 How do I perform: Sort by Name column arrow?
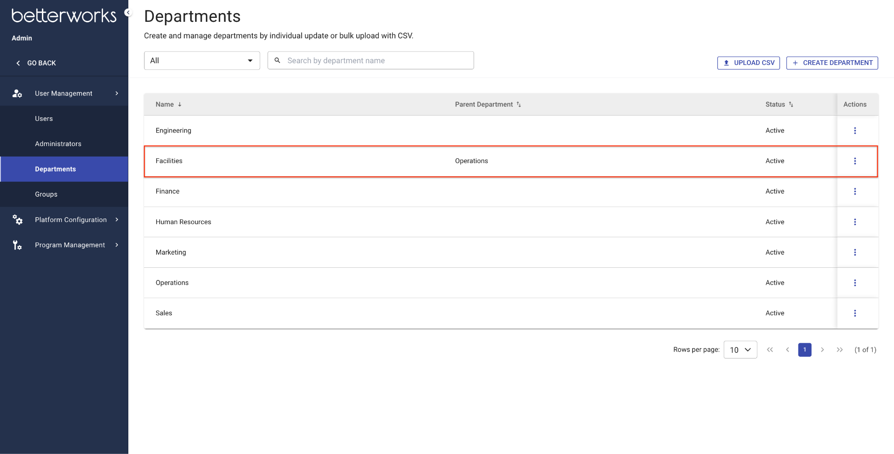point(179,104)
